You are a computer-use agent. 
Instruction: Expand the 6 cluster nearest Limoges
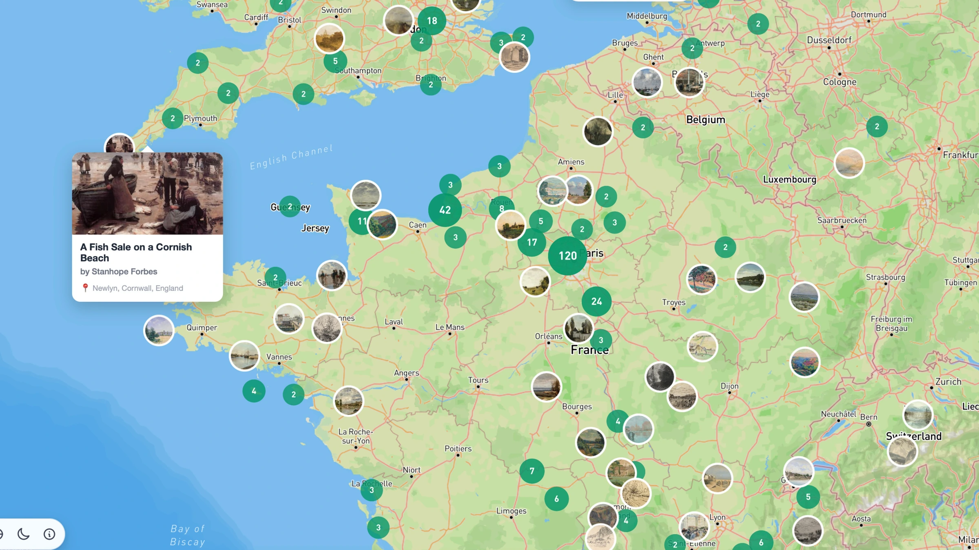[556, 499]
